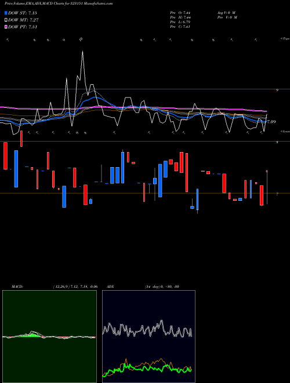290x383 pixels.
Task: Click the 'MACD:' panel heading
Action: [17, 287]
